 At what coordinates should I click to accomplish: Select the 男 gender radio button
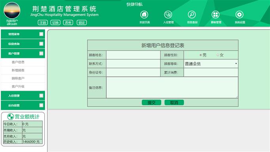coord(200,55)
